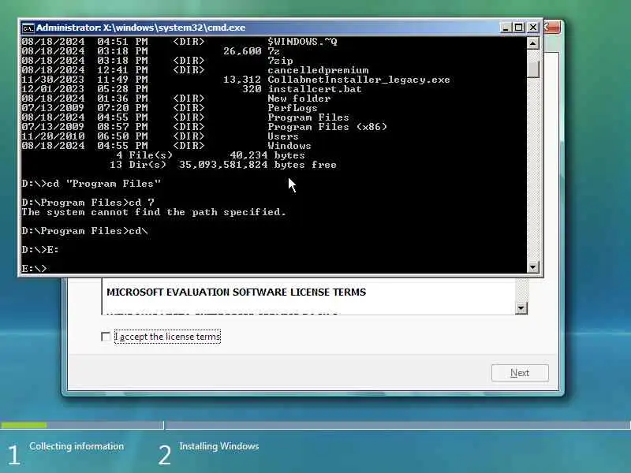
Task: Maximize the cmd.exe window
Action: point(519,28)
